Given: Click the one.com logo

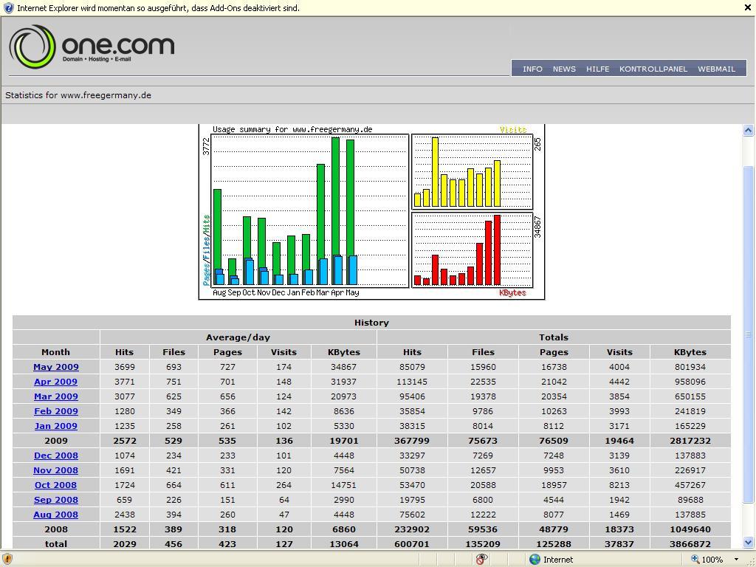Looking at the screenshot, I should point(92,47).
